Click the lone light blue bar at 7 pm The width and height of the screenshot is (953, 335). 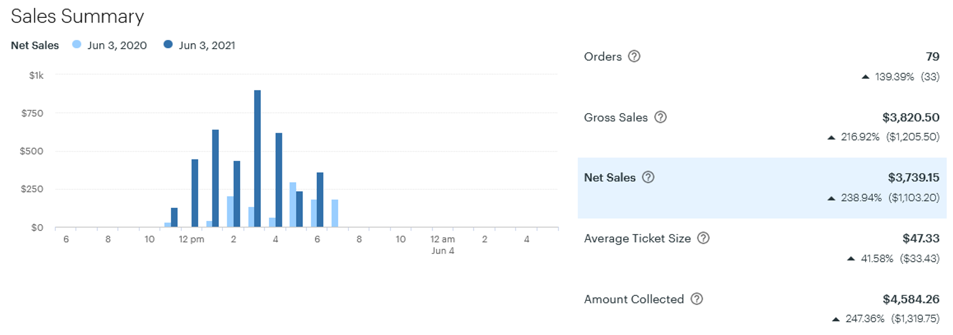335,213
